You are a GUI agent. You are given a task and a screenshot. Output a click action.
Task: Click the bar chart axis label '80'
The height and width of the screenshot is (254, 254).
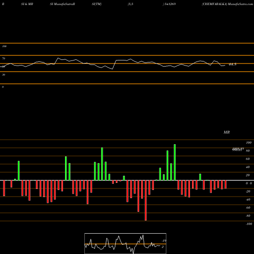[248, 151]
